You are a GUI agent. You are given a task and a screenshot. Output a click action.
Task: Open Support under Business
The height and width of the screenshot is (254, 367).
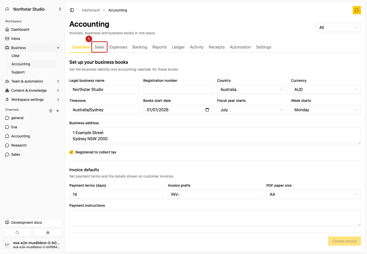33,72
